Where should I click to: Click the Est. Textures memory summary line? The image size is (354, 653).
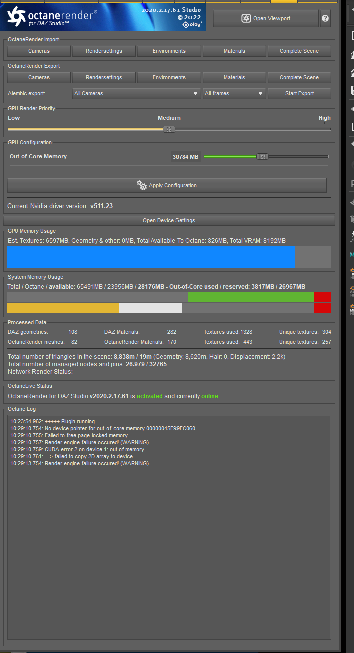(x=147, y=241)
